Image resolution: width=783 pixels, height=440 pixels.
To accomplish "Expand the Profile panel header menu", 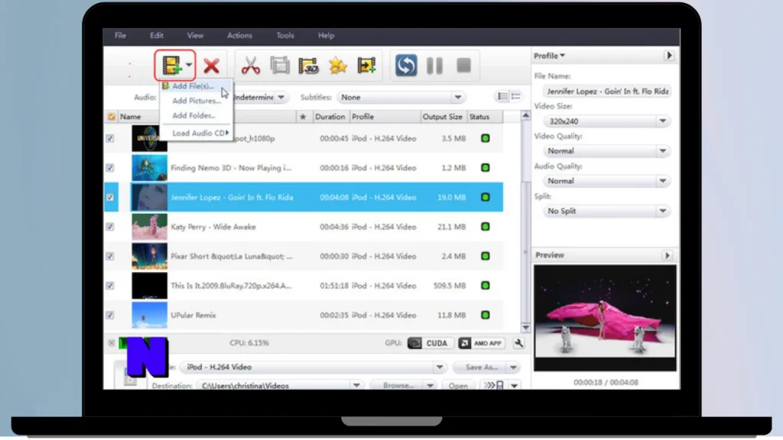I will 549,56.
